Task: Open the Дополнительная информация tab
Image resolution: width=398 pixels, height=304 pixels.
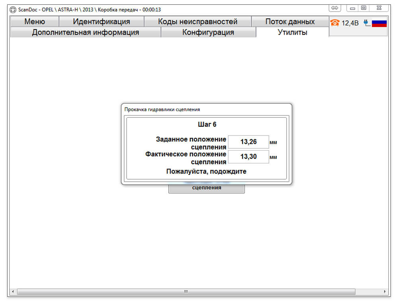Action: [x=86, y=32]
